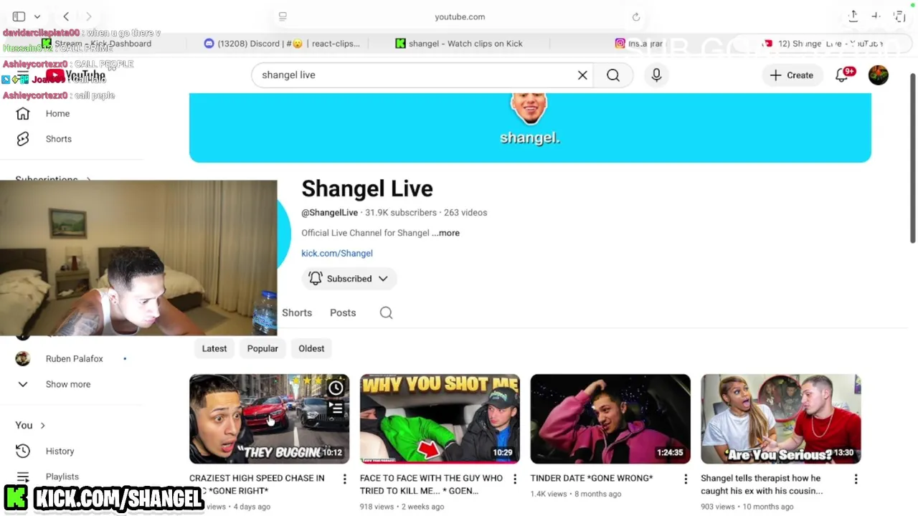The width and height of the screenshot is (918, 516).
Task: Click the page vertical scrollbar
Action: click(x=912, y=158)
